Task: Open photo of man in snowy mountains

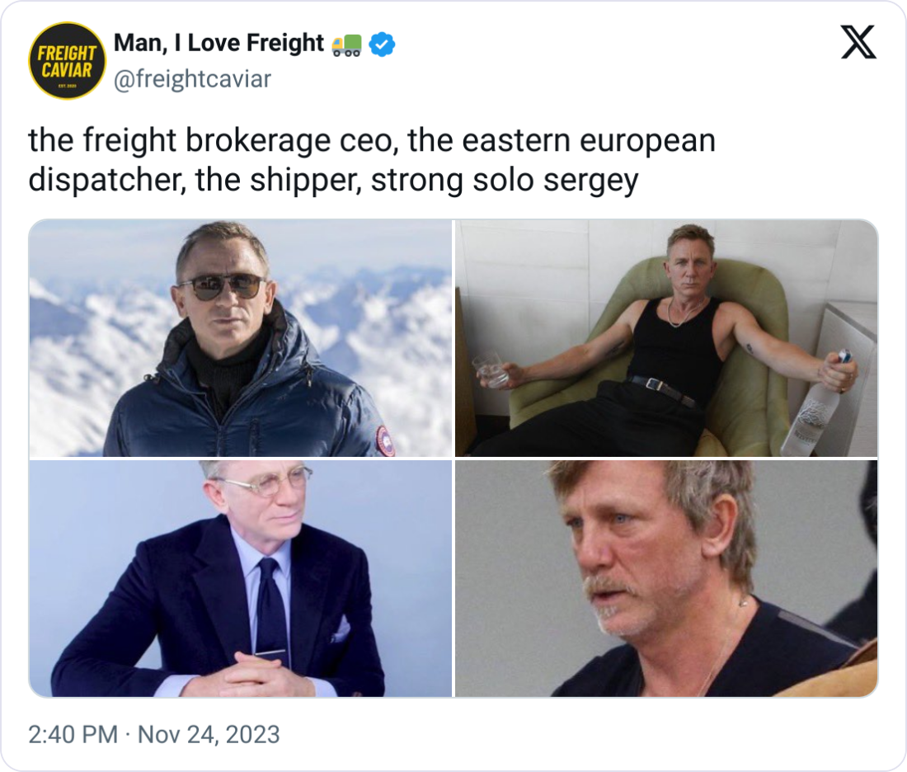Action: click(x=240, y=338)
